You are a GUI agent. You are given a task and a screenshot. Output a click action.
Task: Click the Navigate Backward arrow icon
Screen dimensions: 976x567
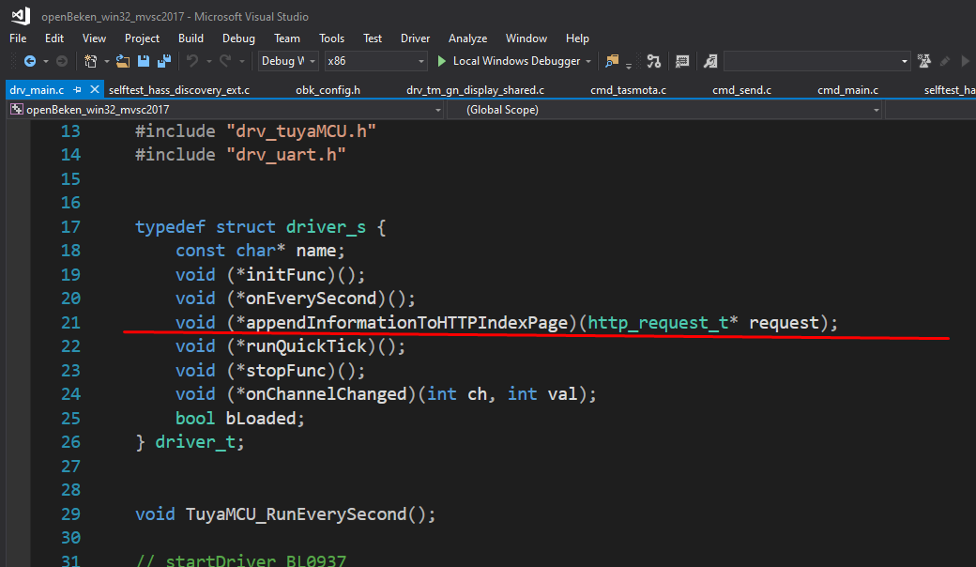click(29, 61)
